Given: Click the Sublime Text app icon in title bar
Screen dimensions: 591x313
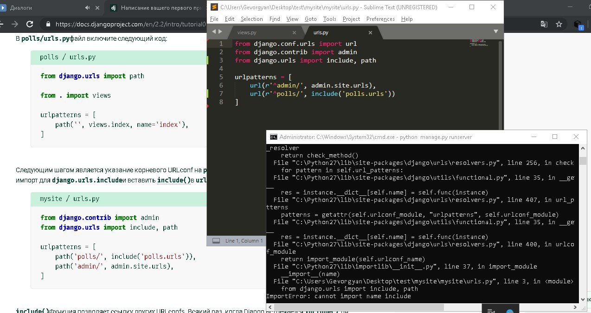Looking at the screenshot, I should coord(214,7).
